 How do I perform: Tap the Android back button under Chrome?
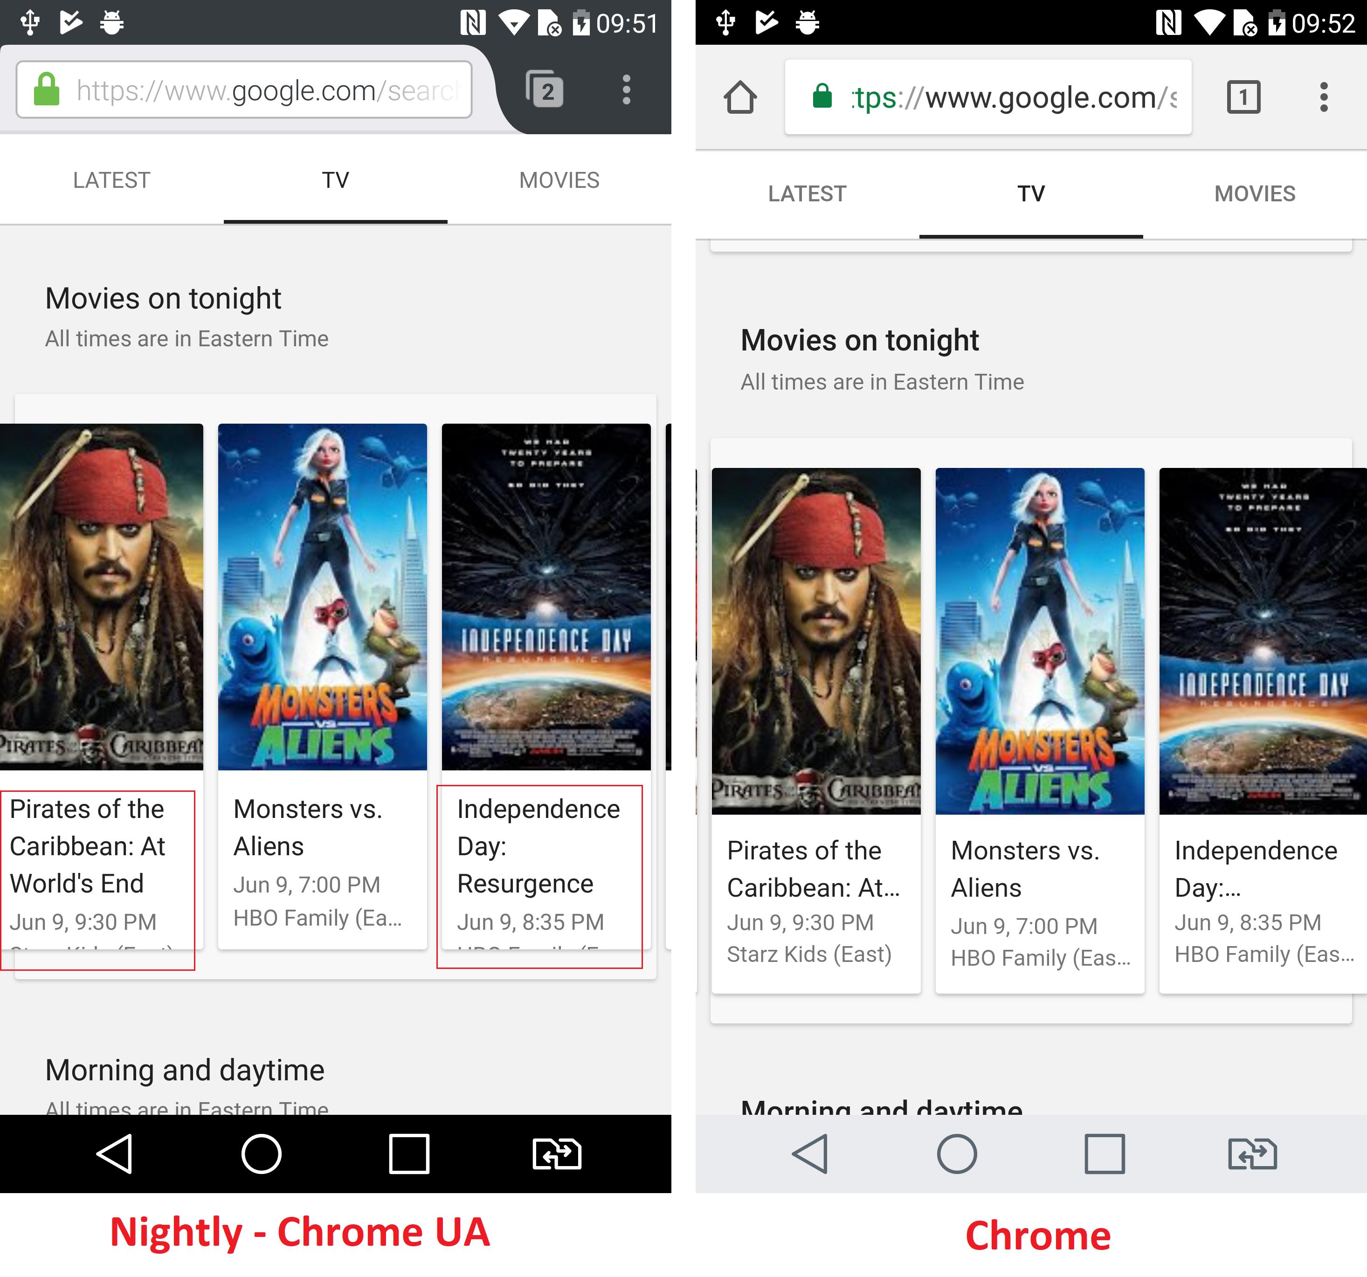(x=810, y=1153)
